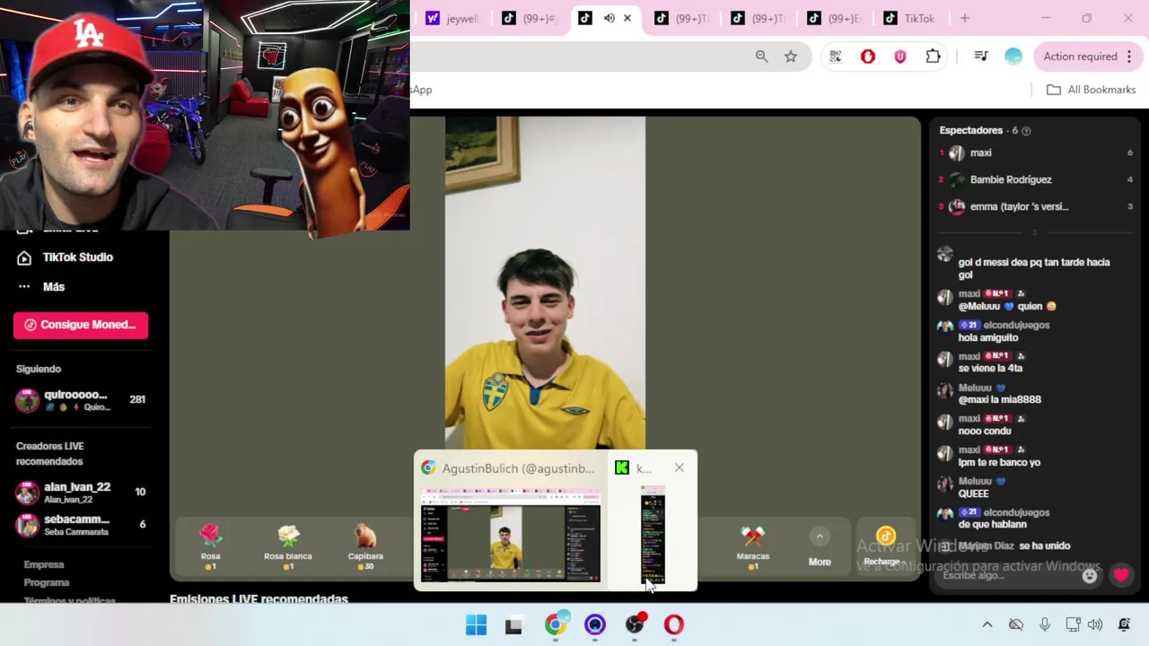
Task: Open the media controls button
Action: point(980,57)
